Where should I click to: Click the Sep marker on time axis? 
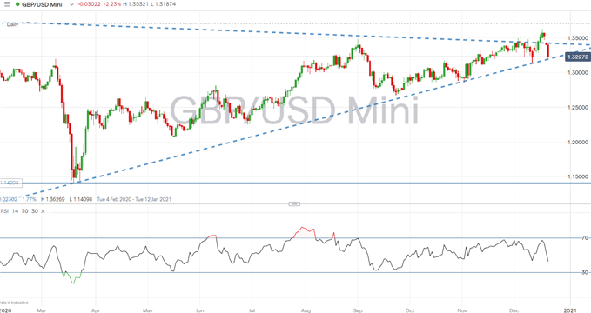(x=358, y=310)
